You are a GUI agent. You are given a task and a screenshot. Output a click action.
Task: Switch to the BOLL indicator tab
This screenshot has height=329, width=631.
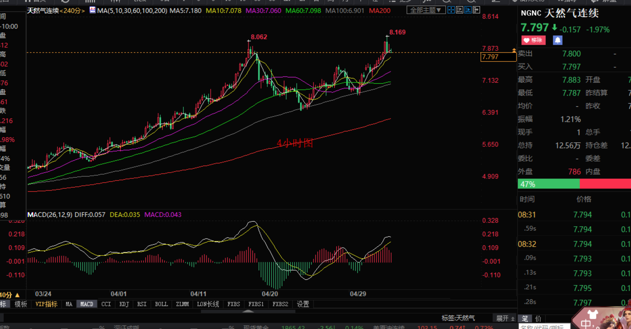(x=161, y=304)
